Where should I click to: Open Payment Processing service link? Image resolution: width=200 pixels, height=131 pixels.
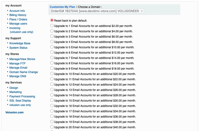pyautogui.click(x=22, y=96)
